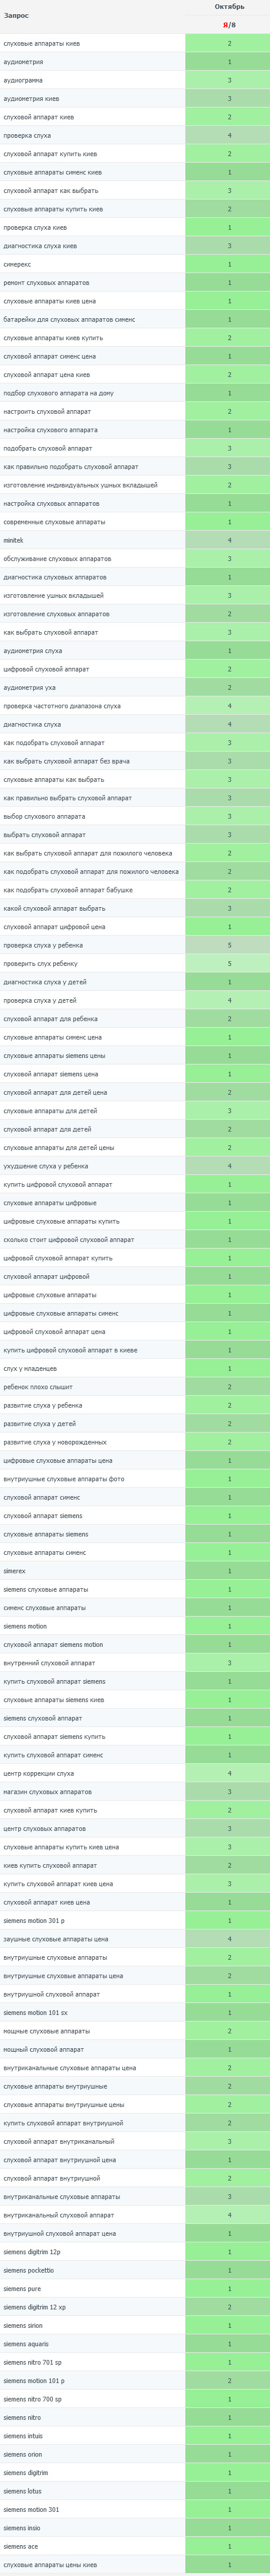270x2576 pixels.
Task: Click the siemens ace query
Action: [x=20, y=2546]
